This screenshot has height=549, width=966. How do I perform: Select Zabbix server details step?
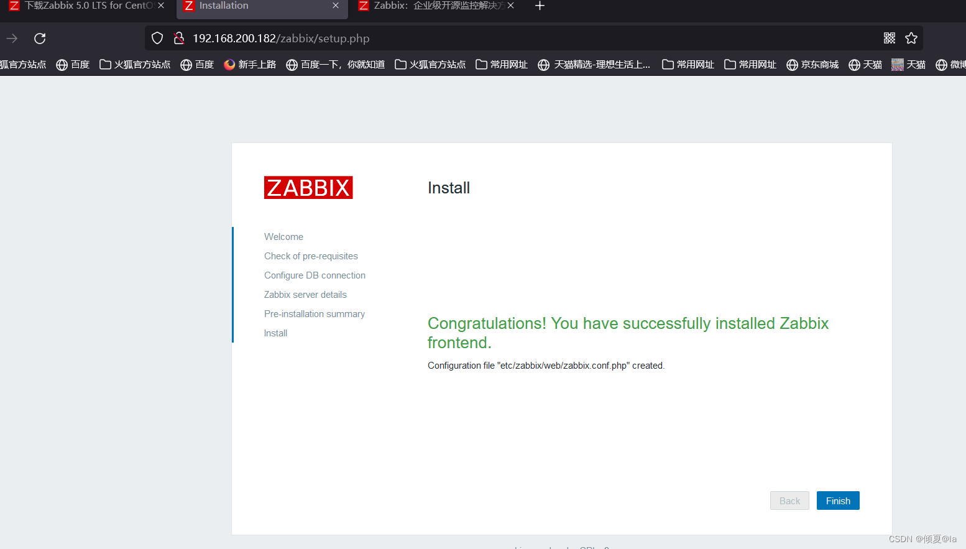click(x=305, y=295)
